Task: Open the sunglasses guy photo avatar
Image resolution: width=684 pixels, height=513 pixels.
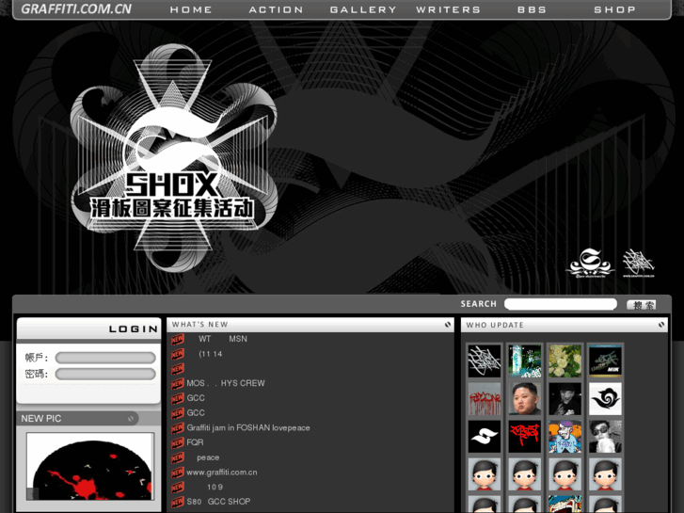Action: coord(605,437)
